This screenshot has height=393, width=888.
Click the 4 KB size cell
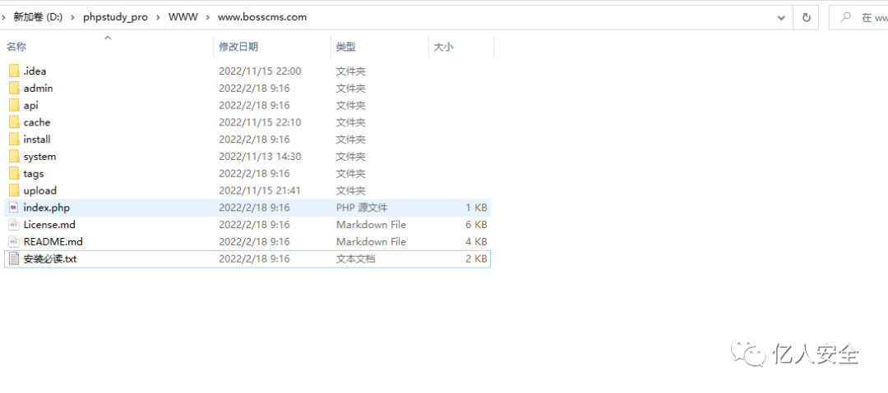click(x=476, y=241)
